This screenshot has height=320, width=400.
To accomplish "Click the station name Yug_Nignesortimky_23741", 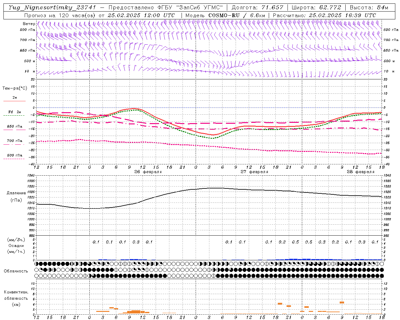I will tap(52, 7).
